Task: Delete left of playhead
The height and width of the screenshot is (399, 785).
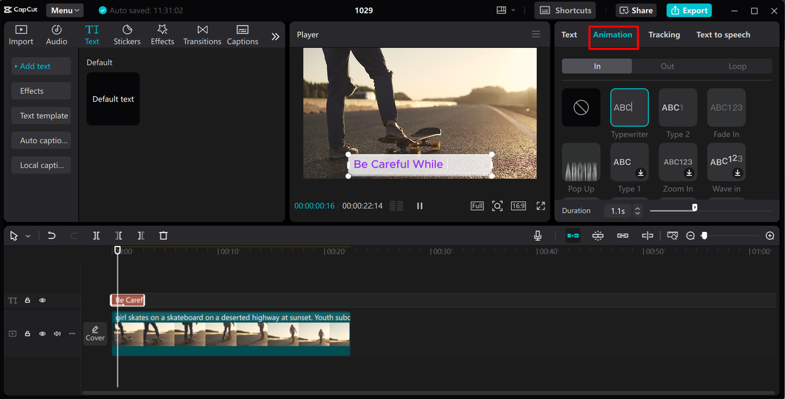Action: point(118,236)
